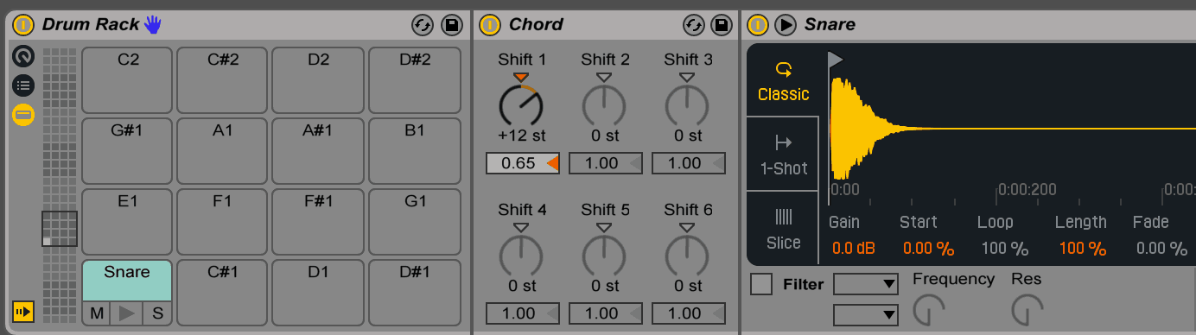Select the D2 drum pad

click(x=318, y=80)
